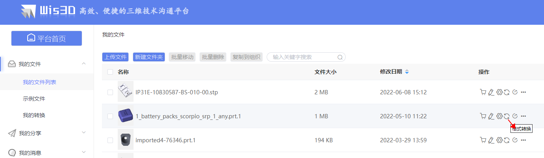Screen dimensions: 544x158
Task: Click format conversion icon for imported4-76346.prt.1
Action: point(506,140)
